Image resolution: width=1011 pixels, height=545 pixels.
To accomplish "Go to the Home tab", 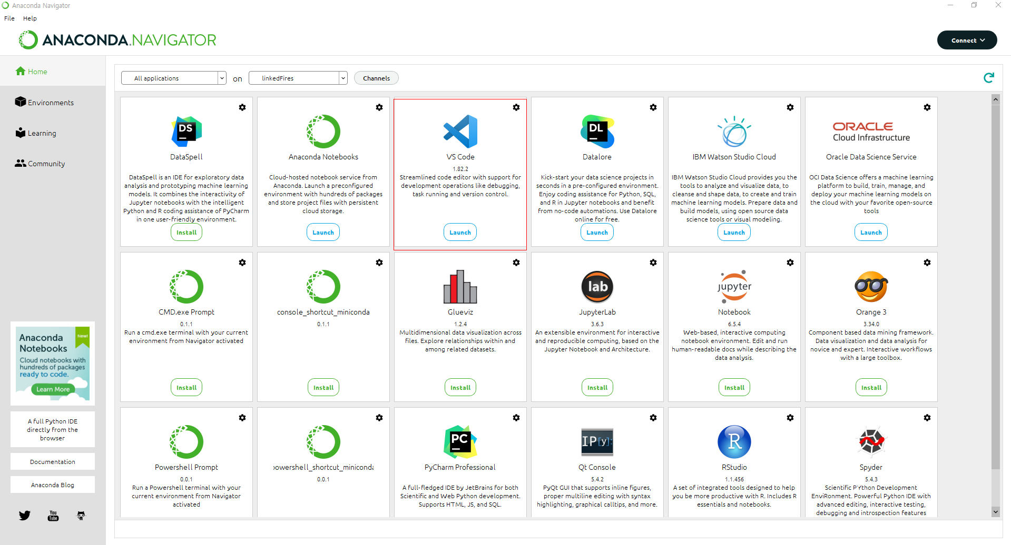I will point(53,72).
